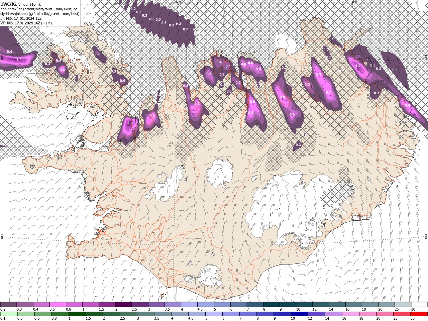428x321 pixels.
Task: Click the '0.2' label in snow legend
Action: (x=3, y=309)
